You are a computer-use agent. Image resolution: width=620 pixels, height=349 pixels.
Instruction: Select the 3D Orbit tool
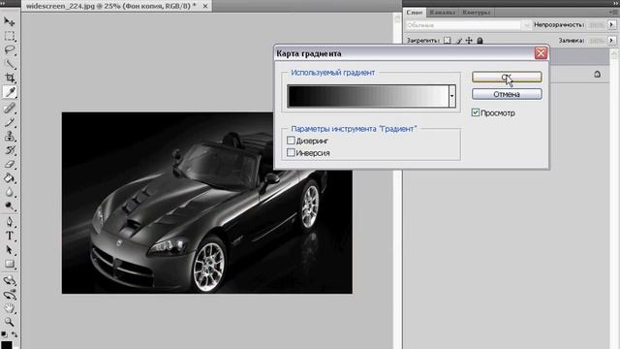[10, 295]
